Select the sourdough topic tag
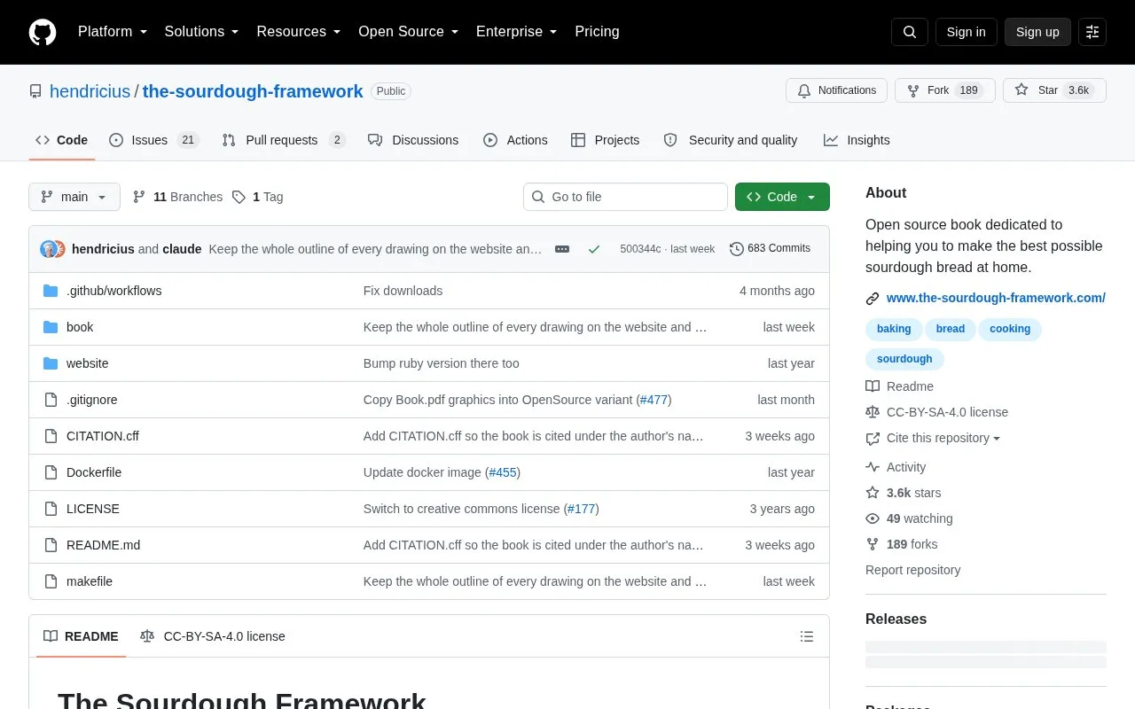The image size is (1135, 709). 904,359
